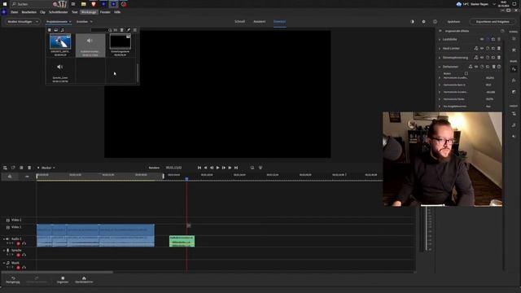The image size is (521, 293).
Task: Expand the Hard Limiter effect settings
Action: click(440, 49)
